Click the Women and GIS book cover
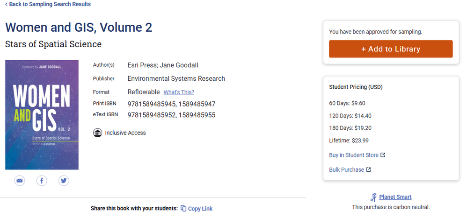The width and height of the screenshot is (467, 218). click(x=42, y=115)
